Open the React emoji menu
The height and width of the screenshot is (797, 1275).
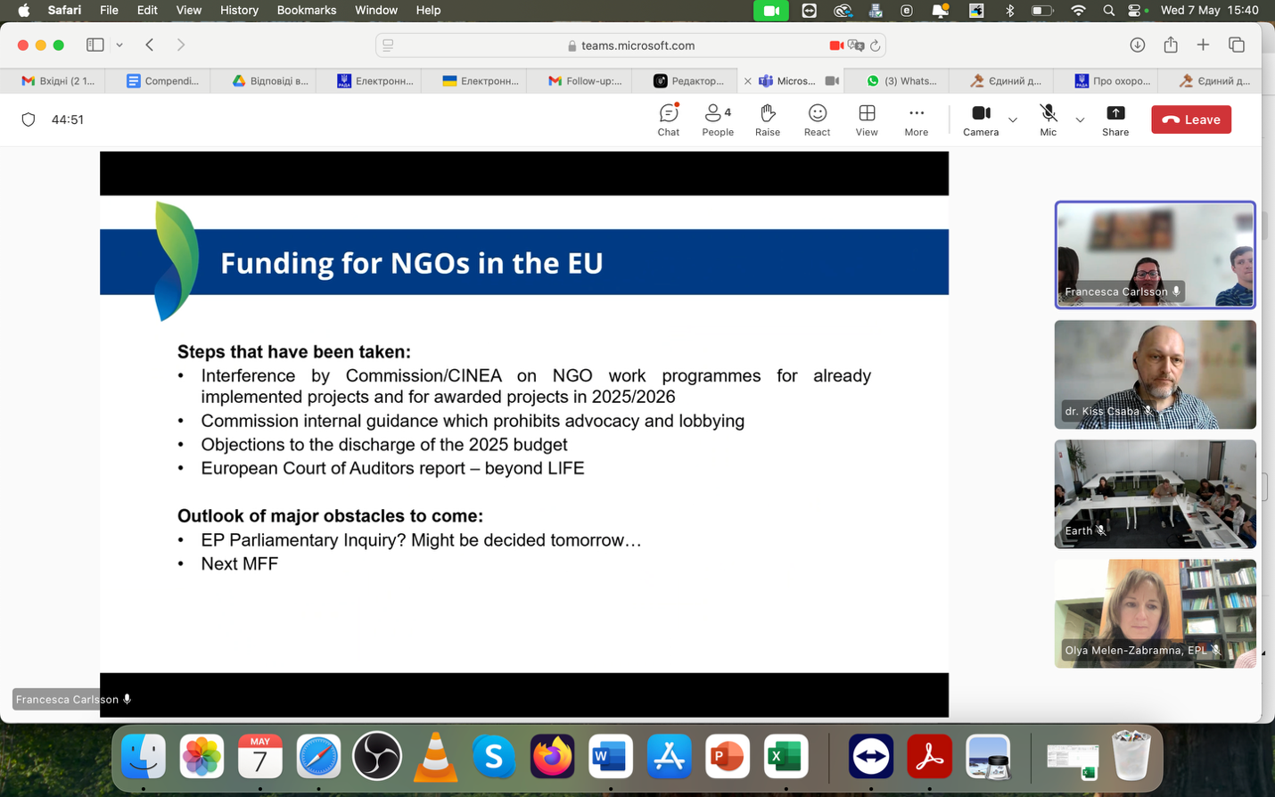[817, 119]
